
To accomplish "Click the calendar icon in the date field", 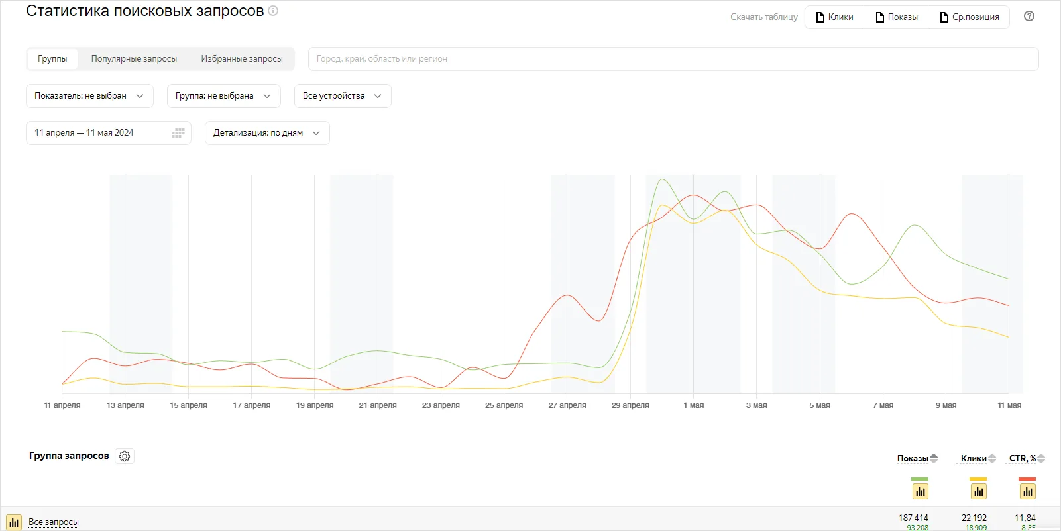I will coord(178,133).
